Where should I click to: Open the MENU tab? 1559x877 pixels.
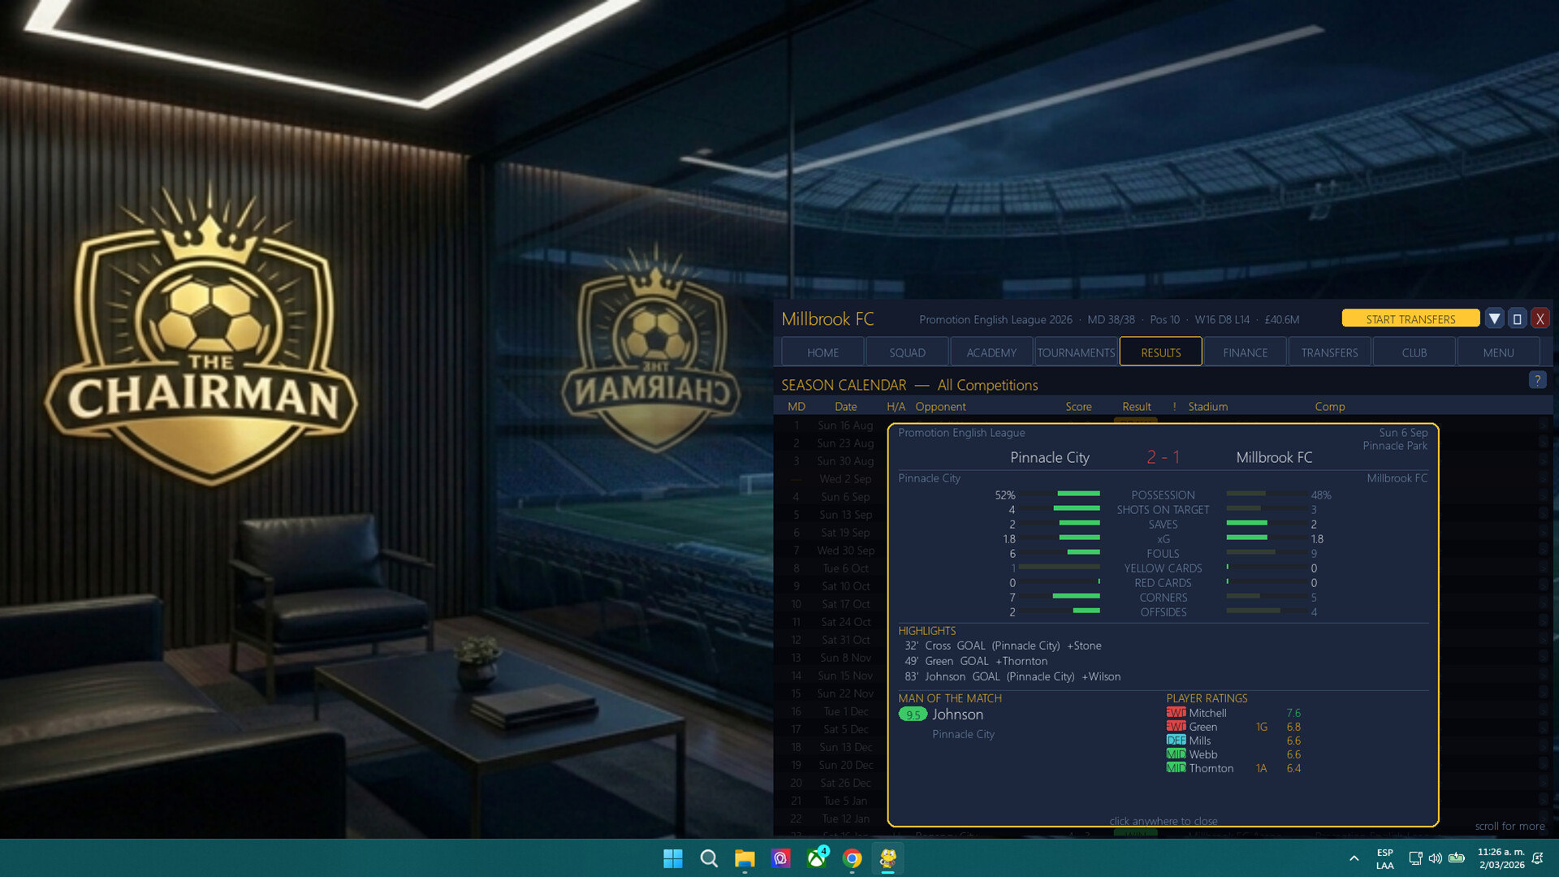[1498, 352]
